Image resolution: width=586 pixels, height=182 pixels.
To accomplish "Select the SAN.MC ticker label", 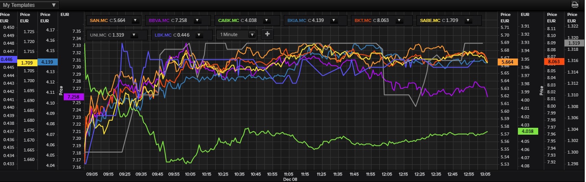I will [98, 20].
